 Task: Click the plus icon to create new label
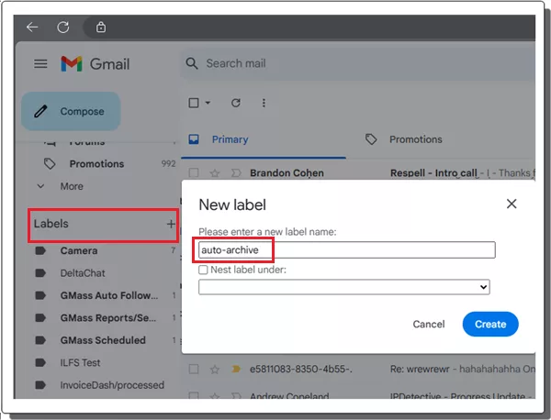[170, 224]
